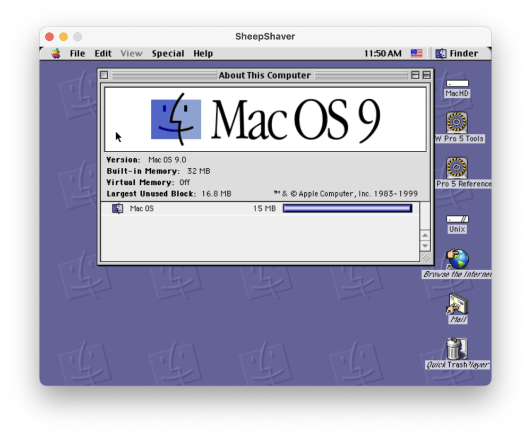Minimize SheepShaver with the yellow button
The image size is (531, 438).
click(x=64, y=37)
